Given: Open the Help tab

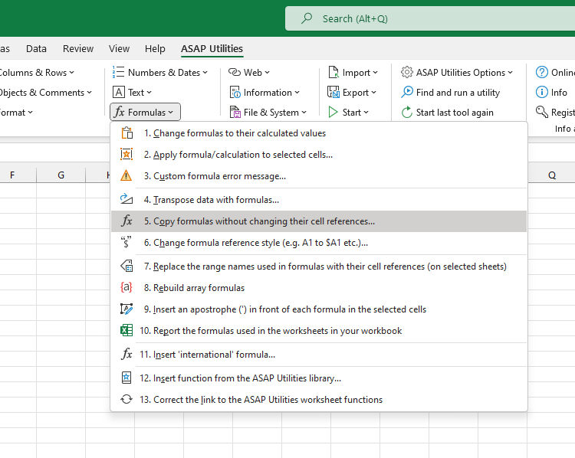Looking at the screenshot, I should pyautogui.click(x=155, y=48).
